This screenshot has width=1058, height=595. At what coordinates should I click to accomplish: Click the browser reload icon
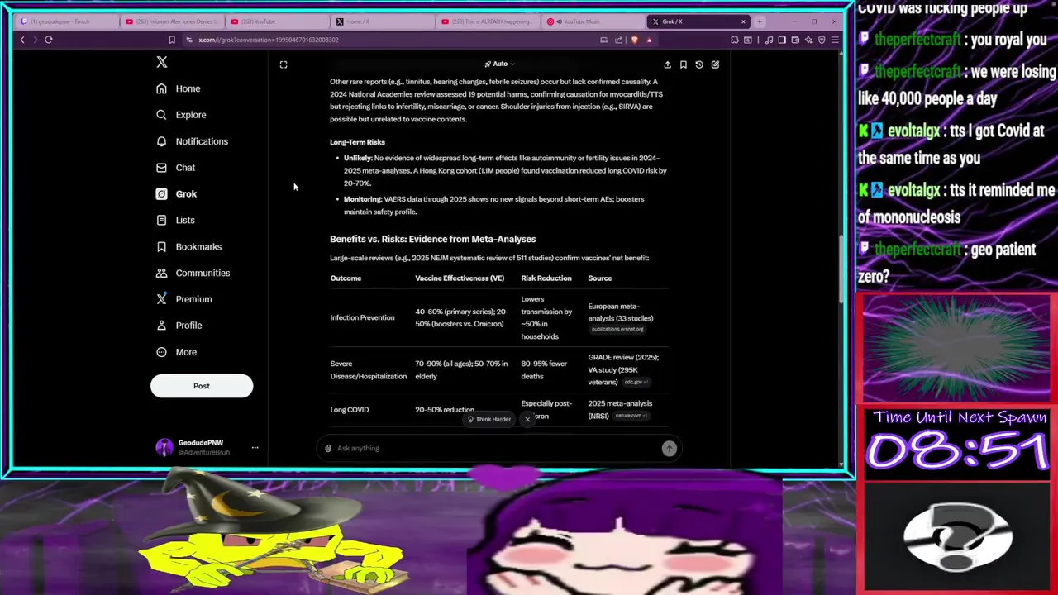tap(49, 40)
